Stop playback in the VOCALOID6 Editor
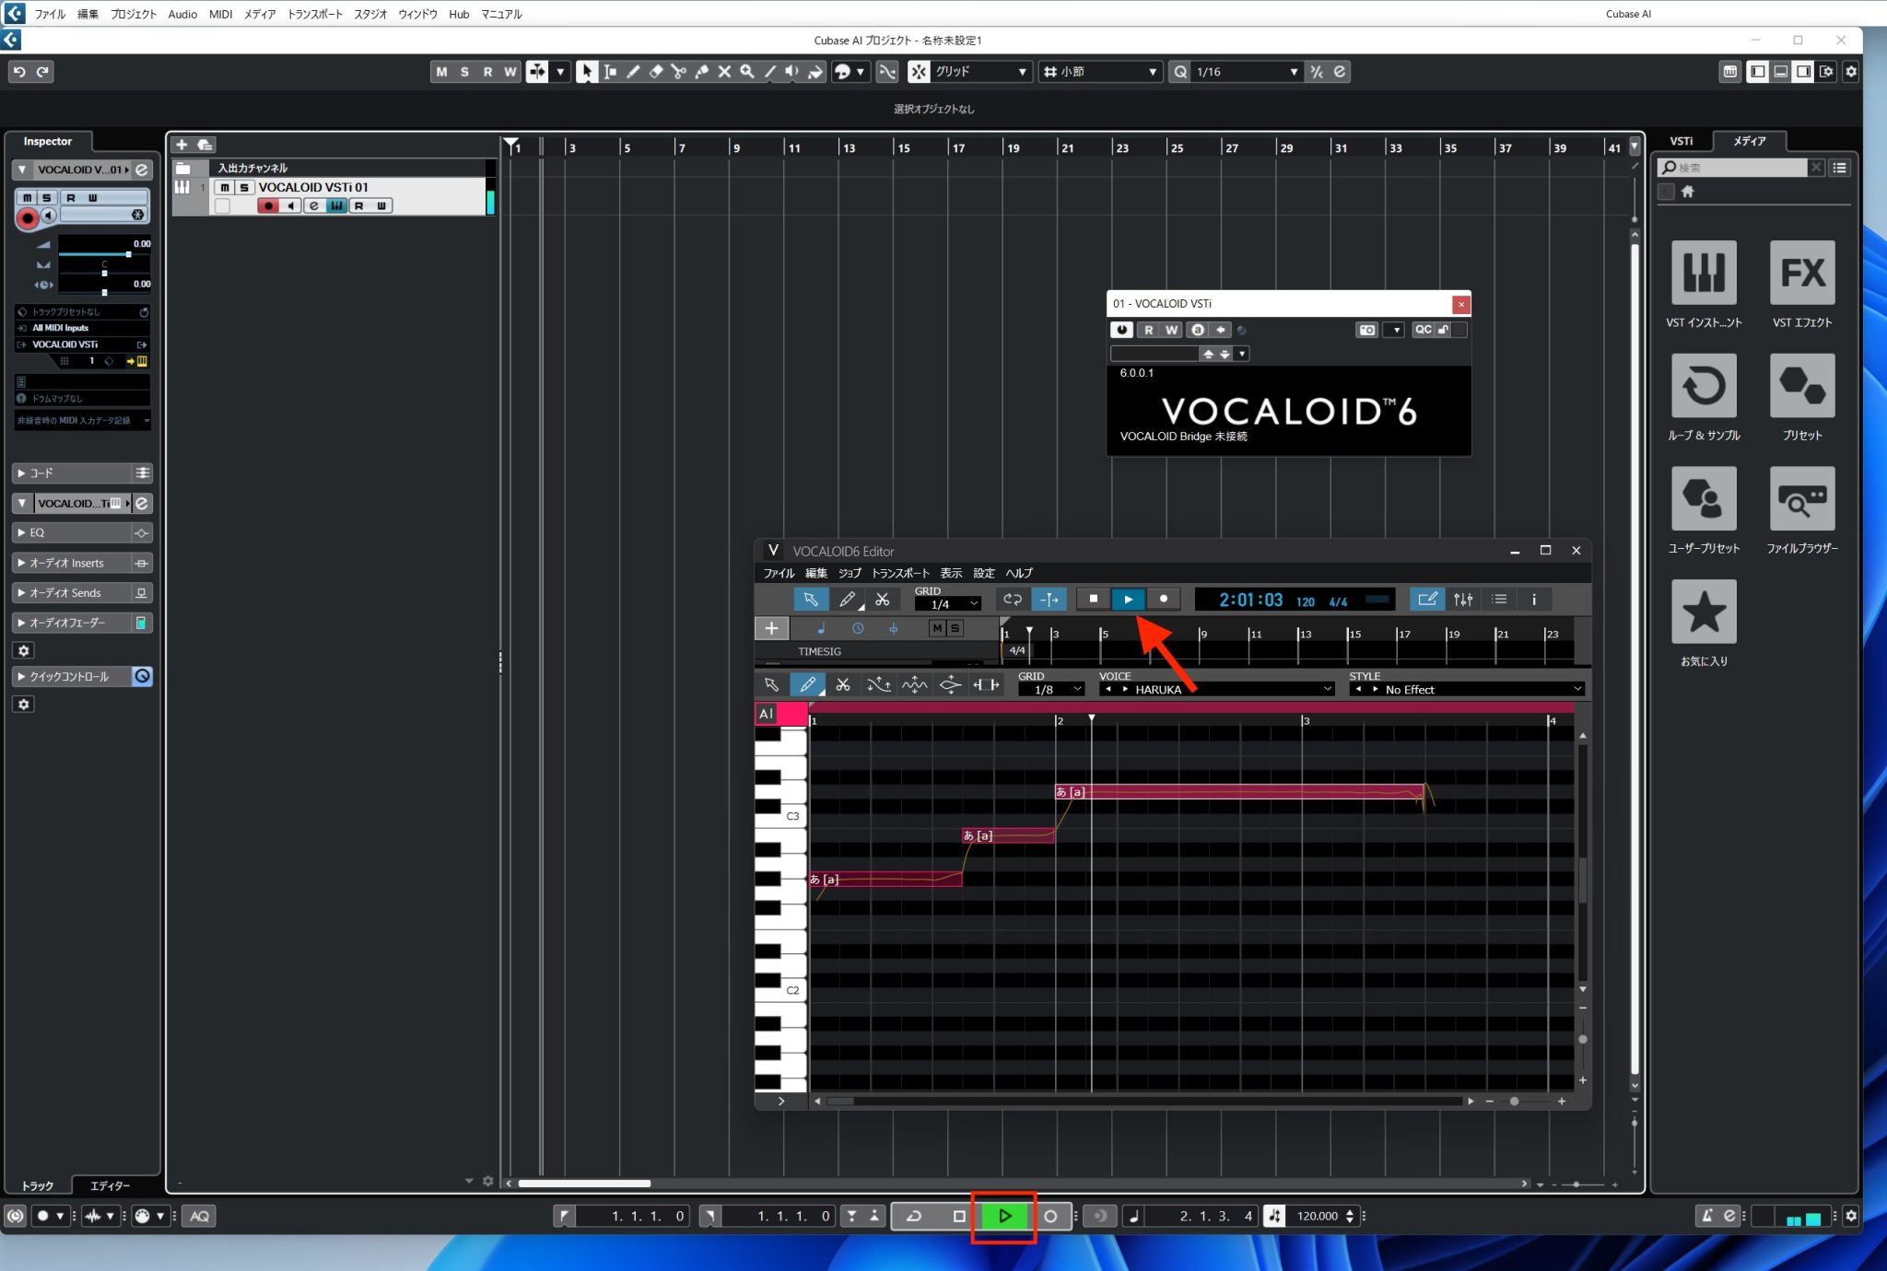 (1094, 599)
